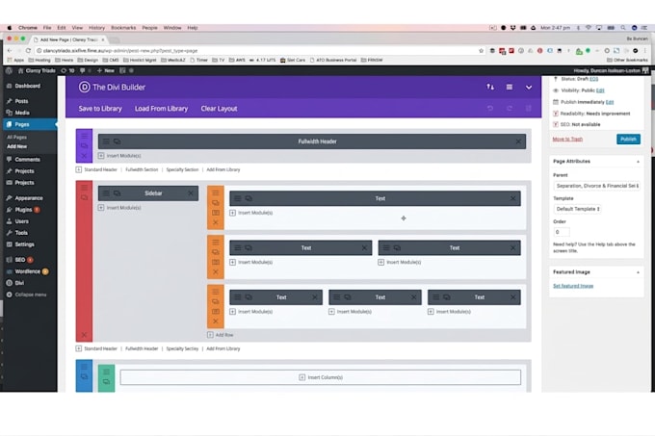The height and width of the screenshot is (436, 655).
Task: Clone the two-column Text row
Action: 216,252
